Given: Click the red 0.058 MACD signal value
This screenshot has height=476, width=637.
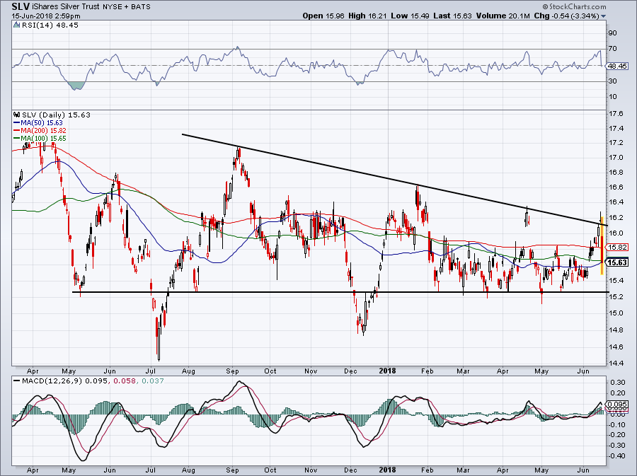Looking at the screenshot, I should coord(123,381).
